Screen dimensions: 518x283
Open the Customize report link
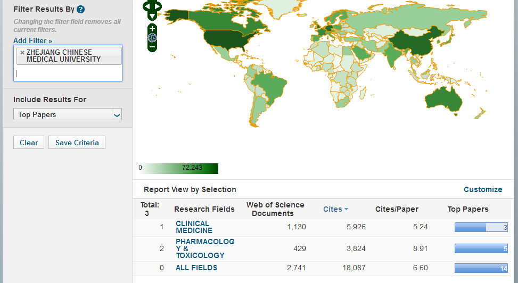pos(482,189)
